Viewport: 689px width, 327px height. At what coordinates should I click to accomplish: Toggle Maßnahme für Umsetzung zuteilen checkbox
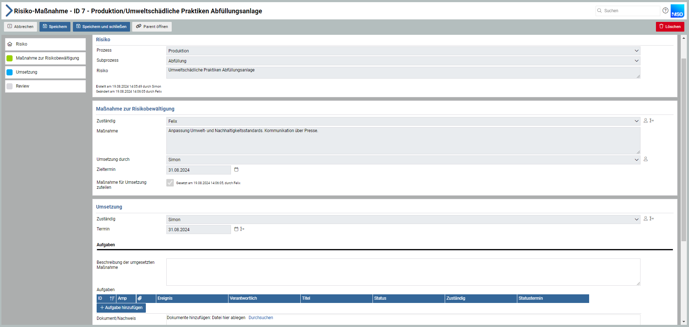pyautogui.click(x=170, y=183)
